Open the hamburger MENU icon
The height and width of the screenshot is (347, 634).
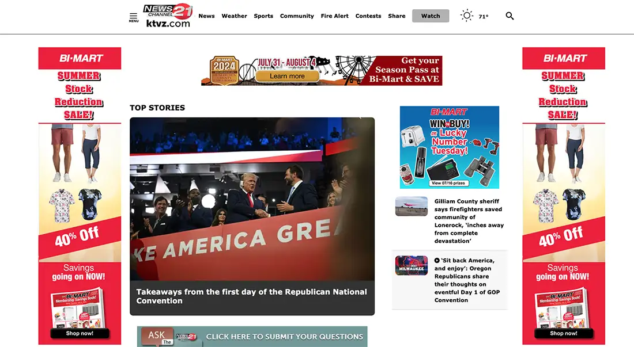click(134, 17)
